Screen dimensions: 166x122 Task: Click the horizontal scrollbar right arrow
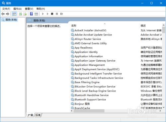coord(160,111)
